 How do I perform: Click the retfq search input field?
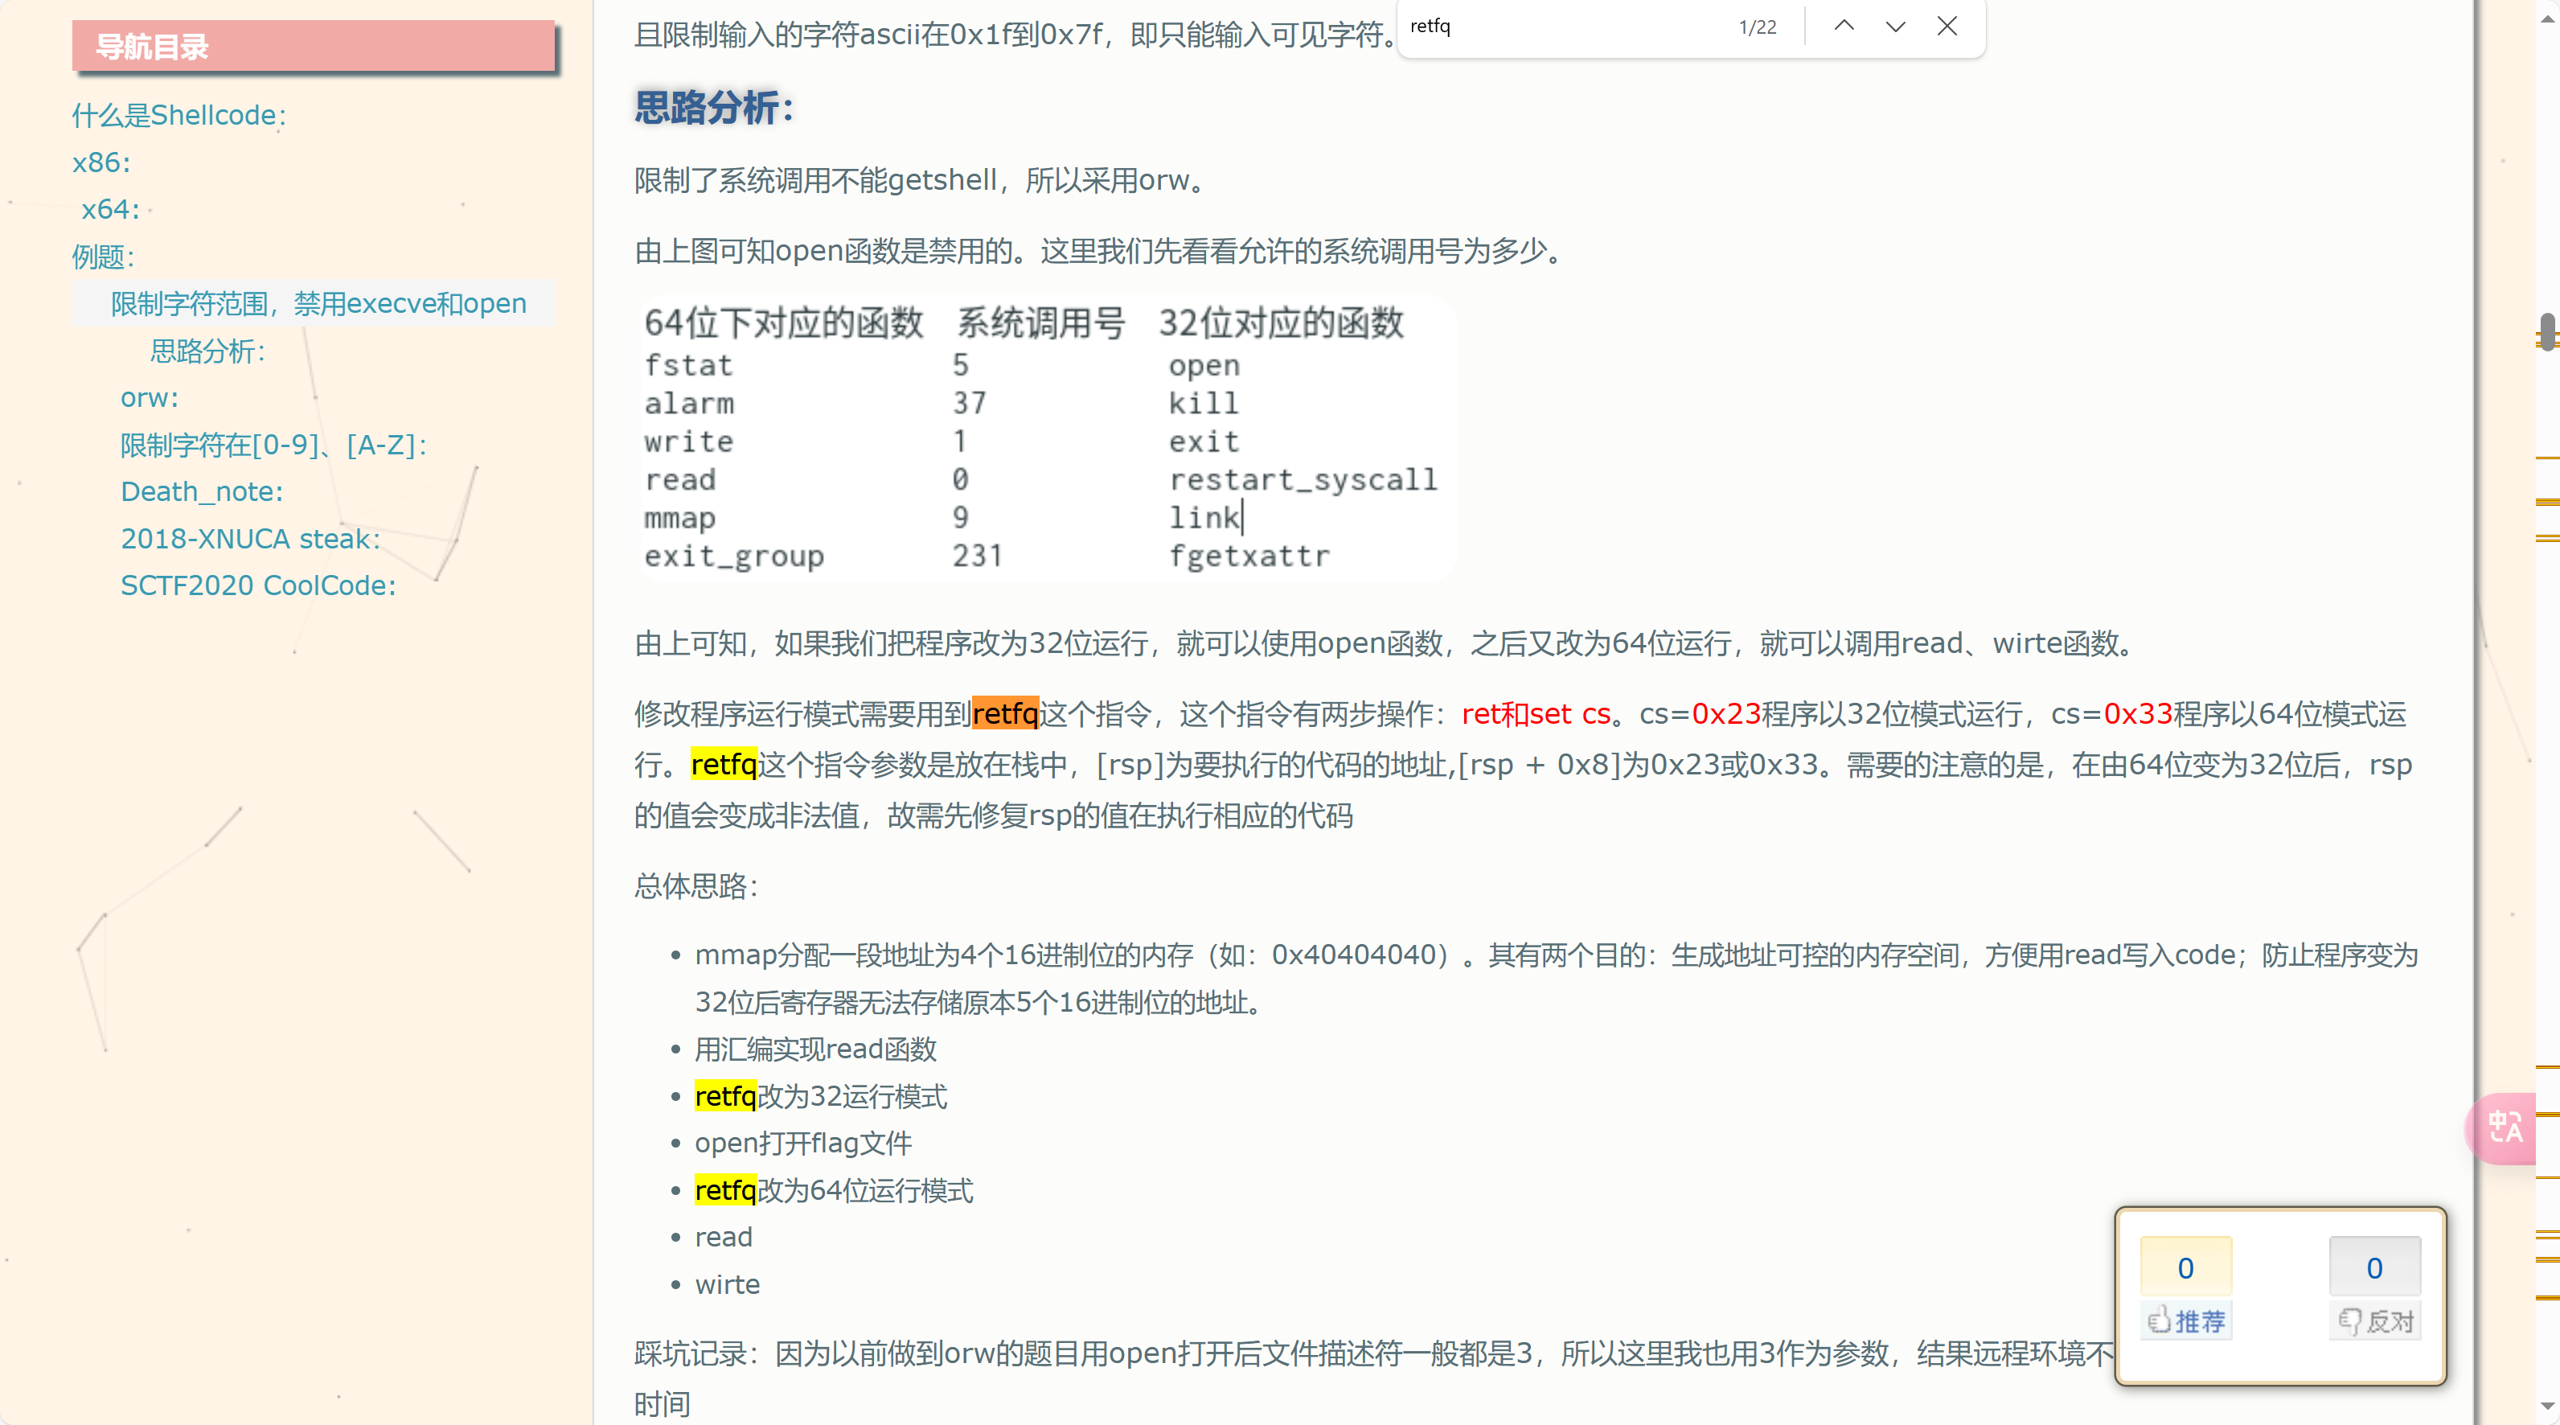[x=1565, y=27]
